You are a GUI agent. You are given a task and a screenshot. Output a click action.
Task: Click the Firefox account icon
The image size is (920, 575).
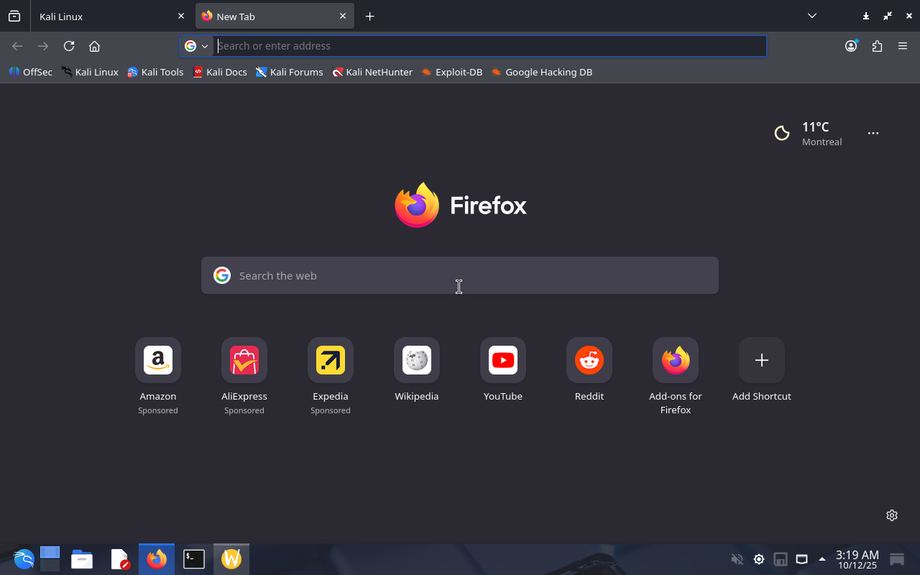click(x=851, y=46)
